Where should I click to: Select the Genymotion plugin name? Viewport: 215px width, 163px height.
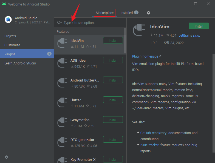click(80, 120)
